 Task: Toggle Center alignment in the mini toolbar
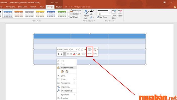click(x=68, y=54)
